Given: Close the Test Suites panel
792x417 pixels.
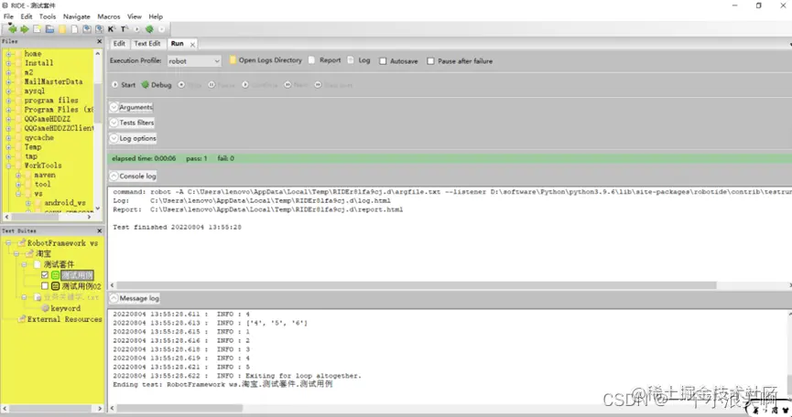Looking at the screenshot, I should [99, 230].
